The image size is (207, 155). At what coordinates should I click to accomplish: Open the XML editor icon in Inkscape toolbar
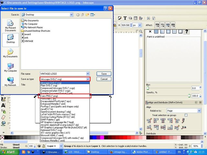[136, 18]
